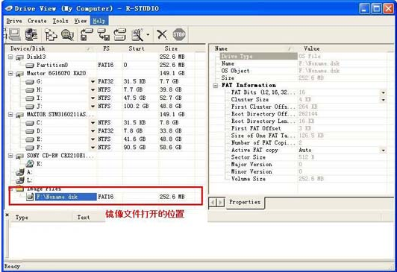Select the K: CD drive icon
Viewport: 397px width, 272px height.
tap(30, 164)
